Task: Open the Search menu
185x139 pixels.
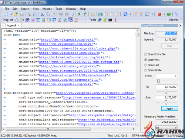Action: point(25,9)
